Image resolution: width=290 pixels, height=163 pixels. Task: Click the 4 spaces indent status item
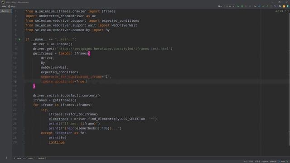(265, 162)
